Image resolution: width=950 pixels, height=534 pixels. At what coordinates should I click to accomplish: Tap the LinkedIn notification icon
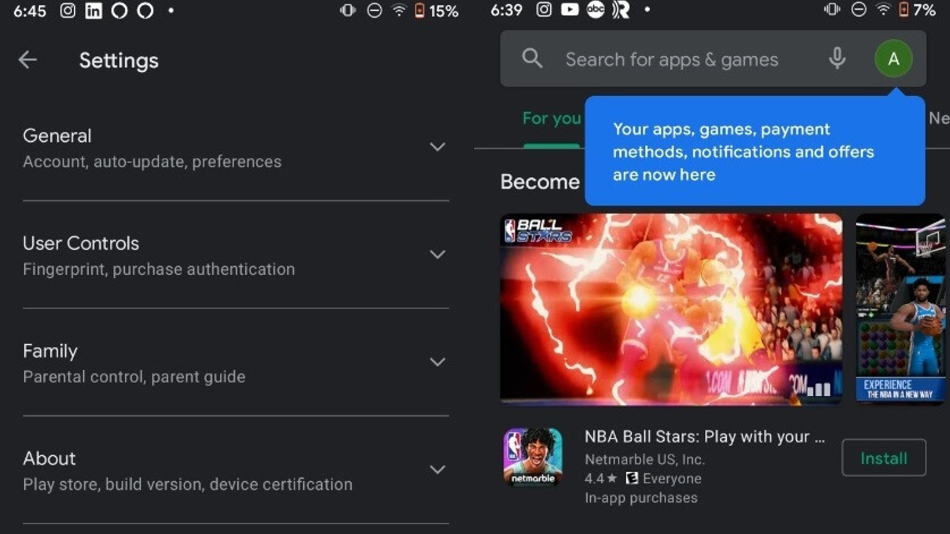pyautogui.click(x=93, y=11)
